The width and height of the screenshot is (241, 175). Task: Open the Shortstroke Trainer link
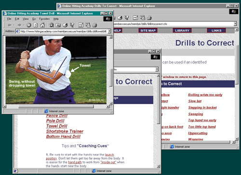[65, 131]
